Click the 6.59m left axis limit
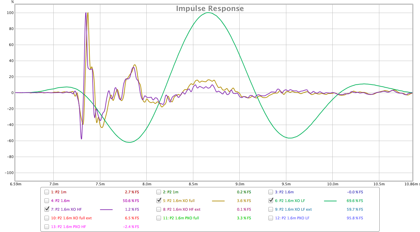The height and width of the screenshot is (232, 420). (x=16, y=184)
